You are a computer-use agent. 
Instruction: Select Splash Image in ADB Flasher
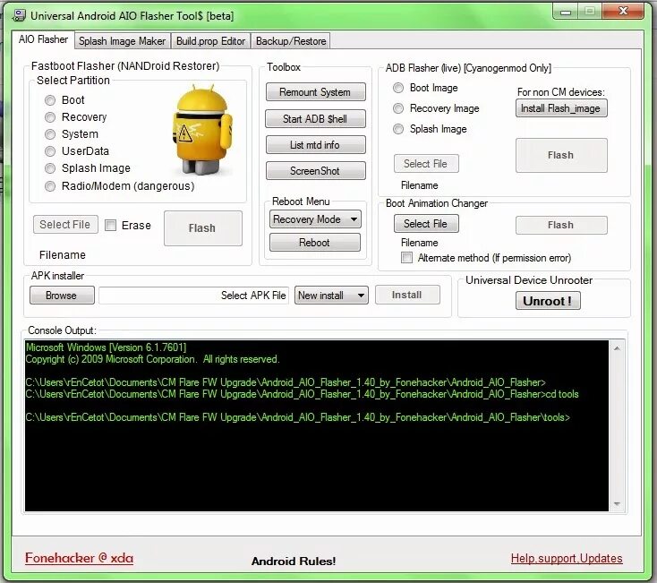[x=398, y=129]
